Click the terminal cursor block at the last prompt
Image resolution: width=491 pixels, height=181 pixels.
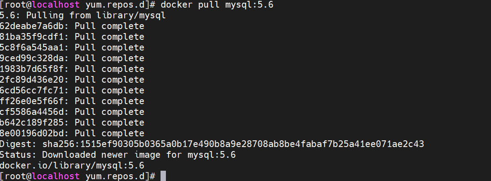pos(163,176)
